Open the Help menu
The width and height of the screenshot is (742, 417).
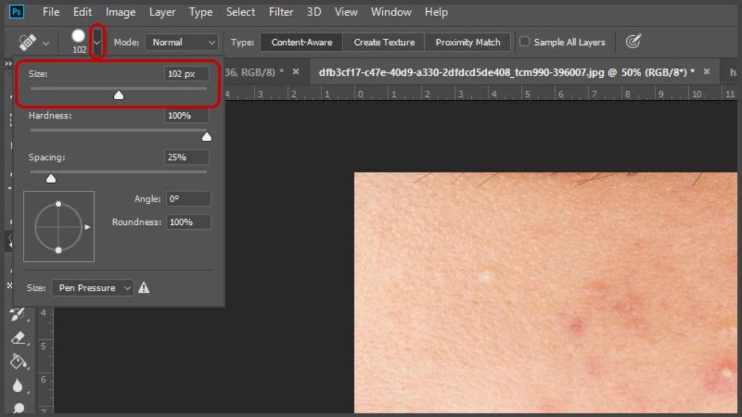tap(436, 12)
